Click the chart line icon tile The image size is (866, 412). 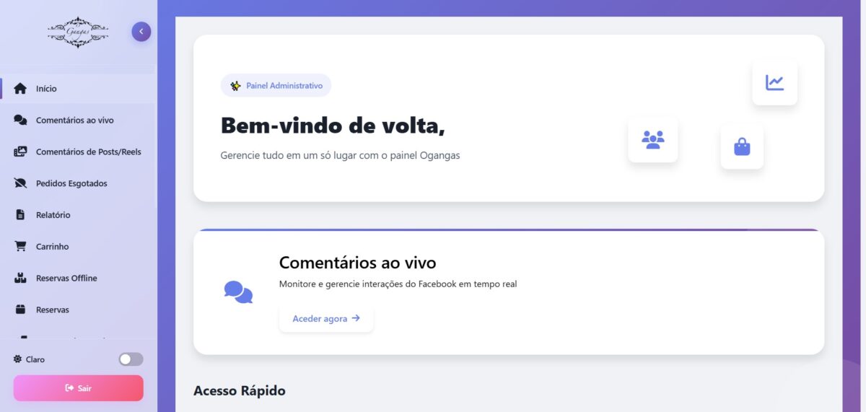[x=774, y=82]
